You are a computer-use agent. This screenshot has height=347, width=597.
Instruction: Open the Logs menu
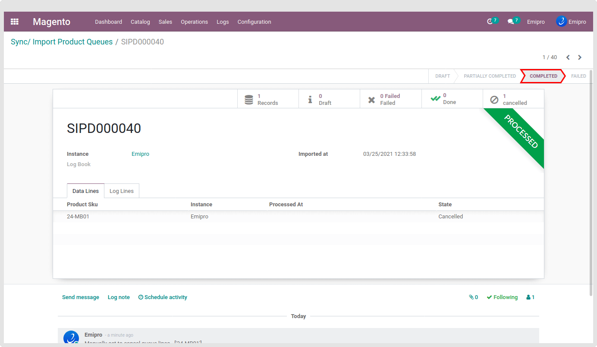(x=223, y=22)
